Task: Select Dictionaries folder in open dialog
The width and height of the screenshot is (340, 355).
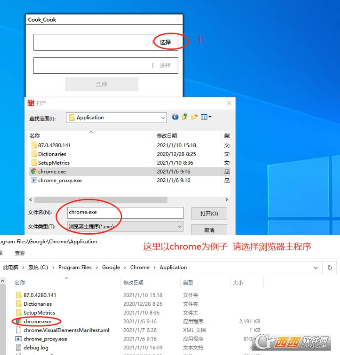Action: [52, 154]
